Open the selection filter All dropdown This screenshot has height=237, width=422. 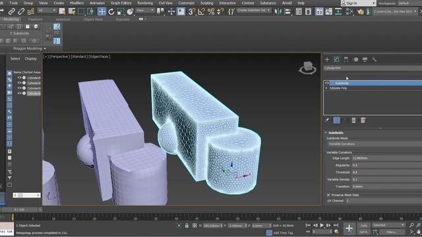click(47, 11)
